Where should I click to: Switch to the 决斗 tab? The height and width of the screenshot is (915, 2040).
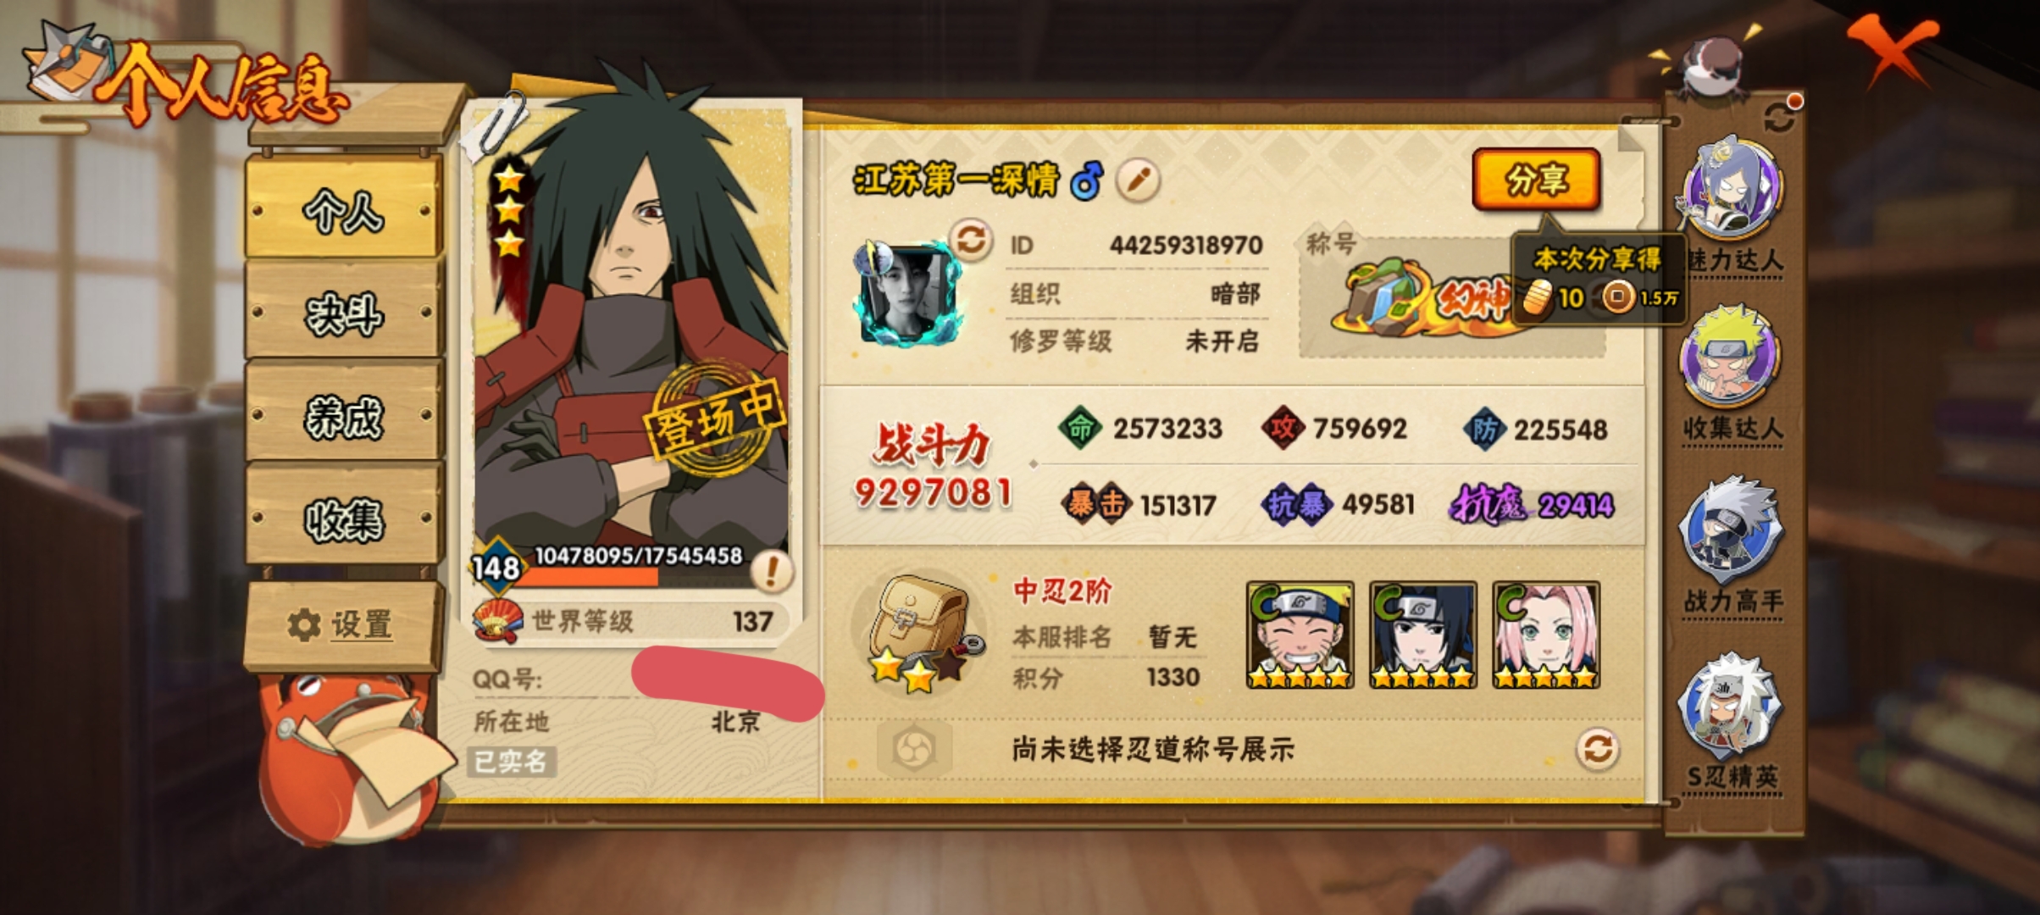point(345,313)
